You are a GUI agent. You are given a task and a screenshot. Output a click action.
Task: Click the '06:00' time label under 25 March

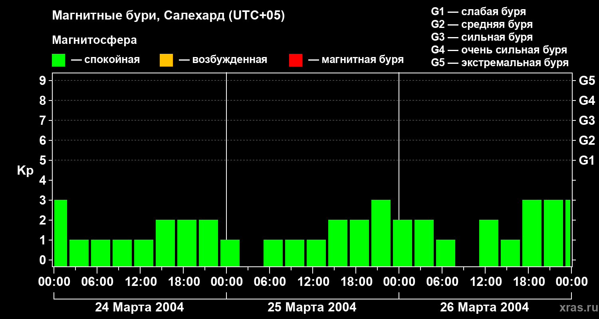pyautogui.click(x=270, y=282)
